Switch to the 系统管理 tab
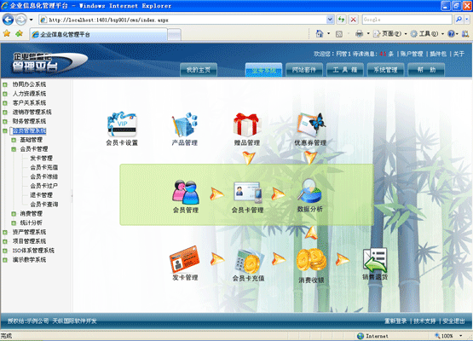473x341 pixels. tap(385, 70)
